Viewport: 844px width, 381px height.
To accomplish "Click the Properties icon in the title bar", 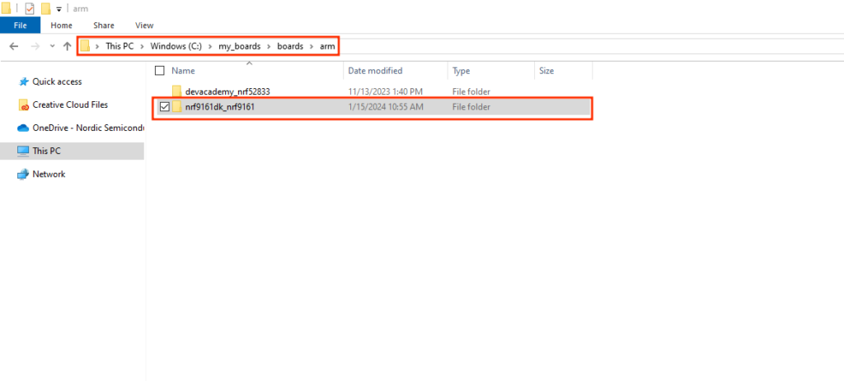I will tap(30, 8).
